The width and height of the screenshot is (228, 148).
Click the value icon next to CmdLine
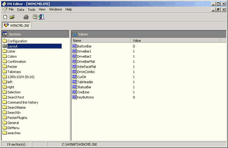point(74,92)
